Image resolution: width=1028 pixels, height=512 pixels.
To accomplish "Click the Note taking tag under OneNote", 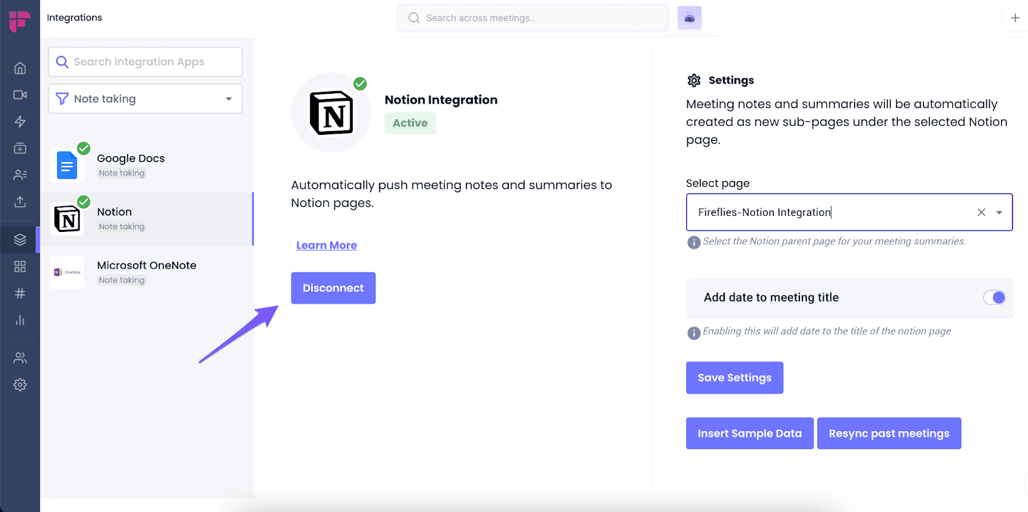I will click(121, 280).
